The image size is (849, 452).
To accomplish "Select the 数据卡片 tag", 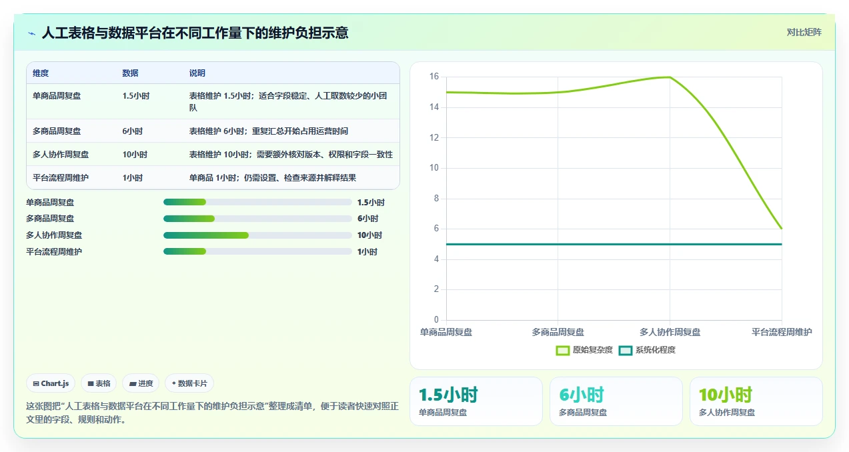I will tap(189, 383).
